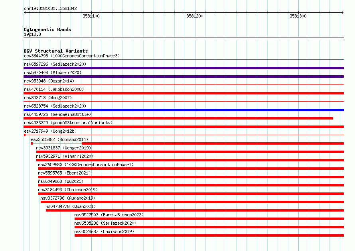Click the 3581100 ruler position
This screenshot has width=355, height=251.
pyautogui.click(x=91, y=16)
